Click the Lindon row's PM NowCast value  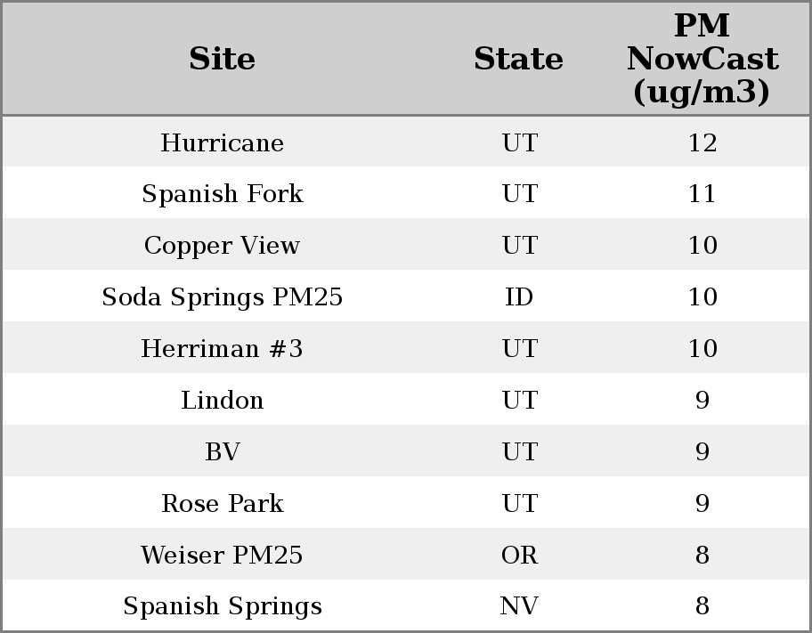tap(702, 401)
